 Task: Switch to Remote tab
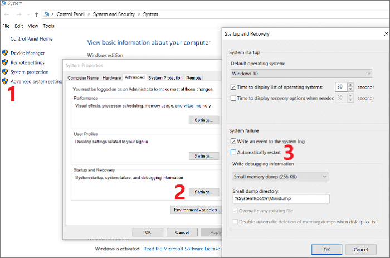(x=193, y=78)
